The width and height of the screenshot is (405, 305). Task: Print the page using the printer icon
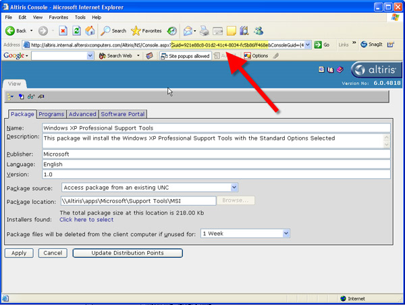(205, 31)
